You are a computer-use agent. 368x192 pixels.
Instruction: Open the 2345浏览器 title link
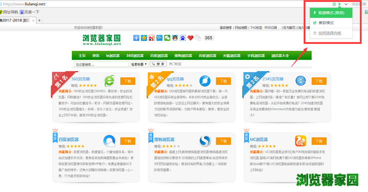273,79
